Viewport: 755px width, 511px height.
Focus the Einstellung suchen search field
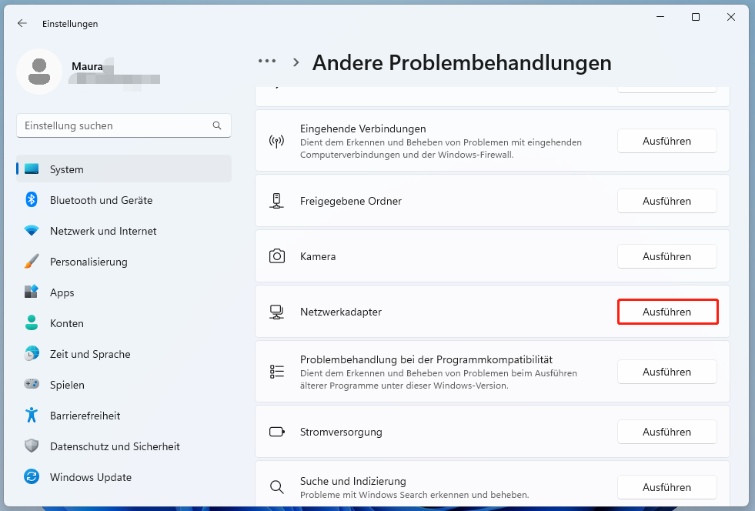click(x=124, y=125)
